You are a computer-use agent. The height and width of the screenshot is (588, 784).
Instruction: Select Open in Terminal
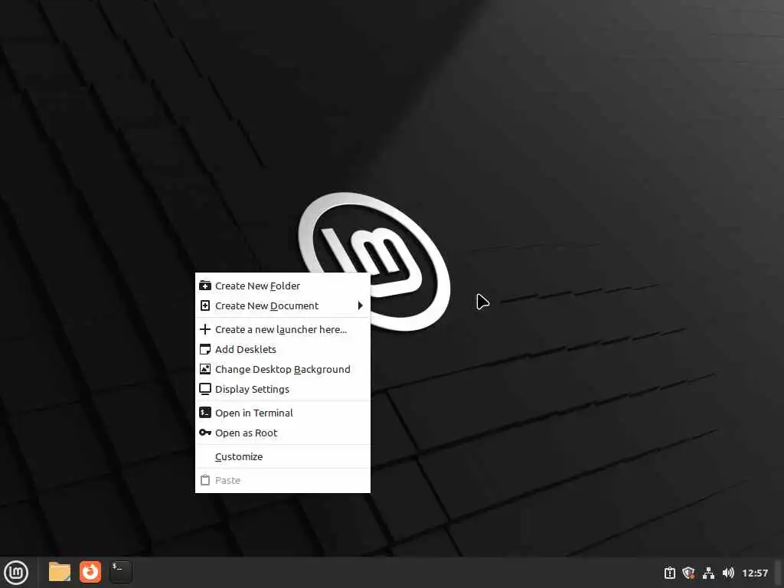click(x=283, y=413)
